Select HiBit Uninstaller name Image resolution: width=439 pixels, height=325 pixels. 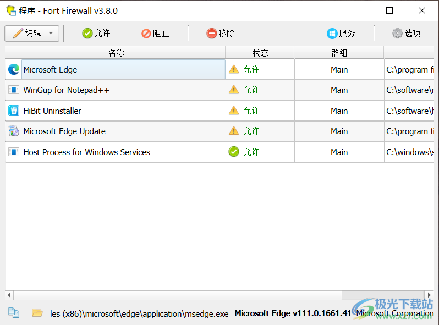click(x=52, y=111)
